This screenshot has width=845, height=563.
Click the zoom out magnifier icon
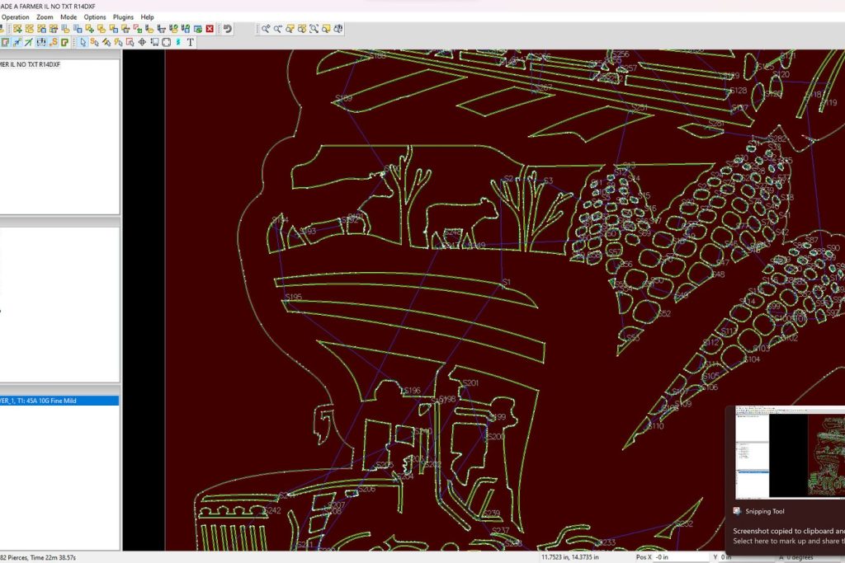[278, 29]
